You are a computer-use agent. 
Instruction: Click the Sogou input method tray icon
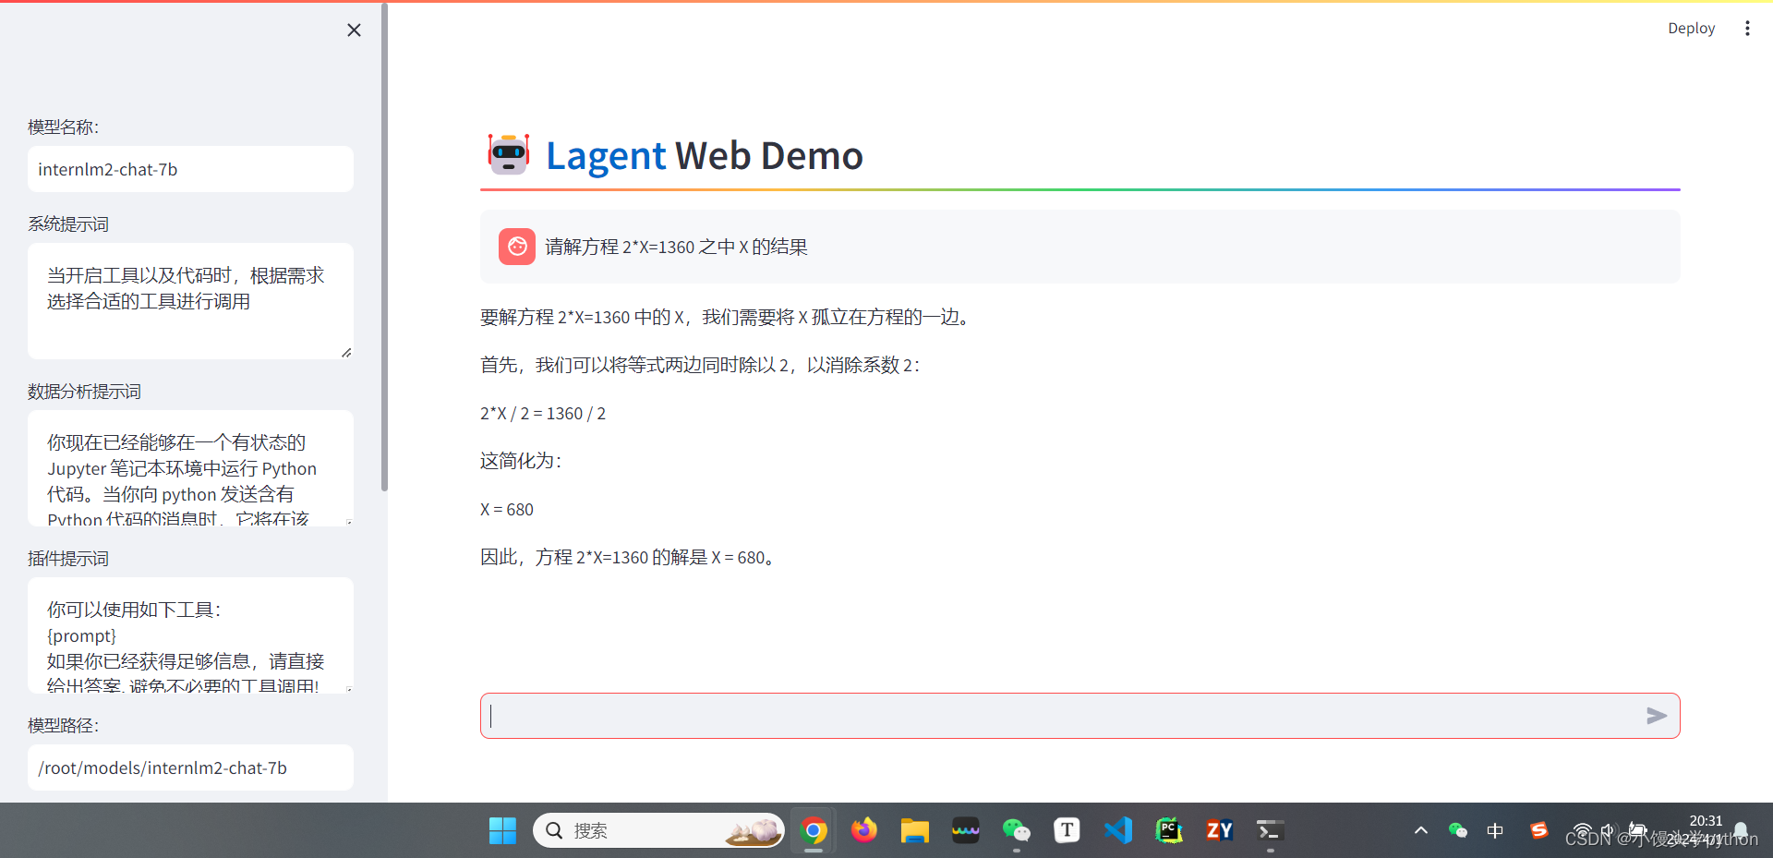click(1538, 830)
